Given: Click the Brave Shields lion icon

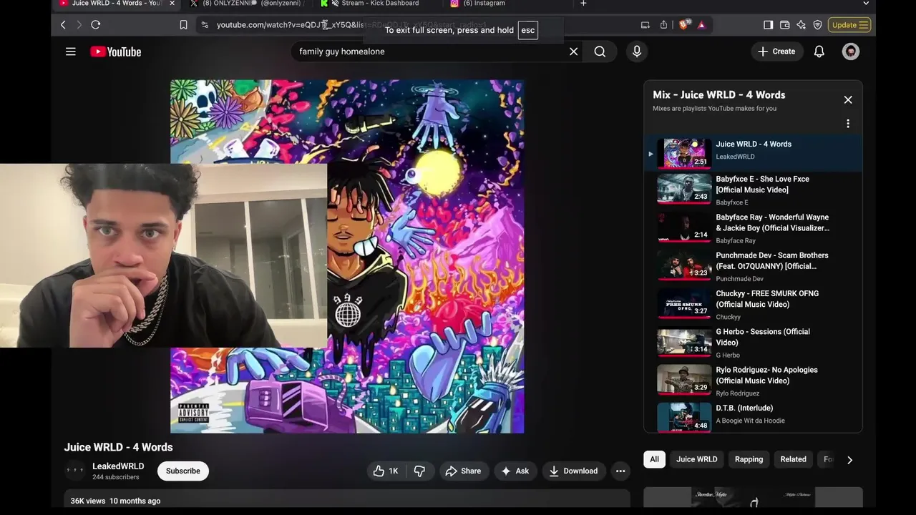Looking at the screenshot, I should point(683,25).
